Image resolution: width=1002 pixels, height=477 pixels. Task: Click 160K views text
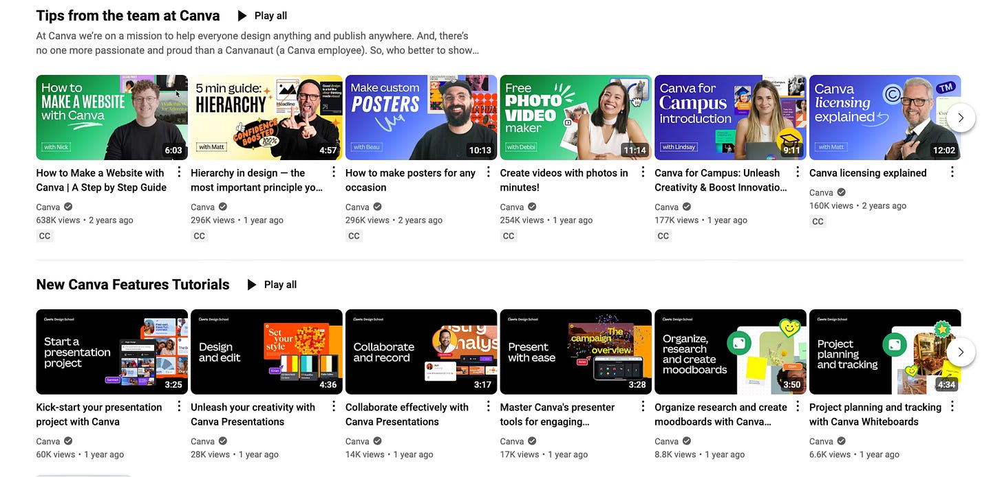pyautogui.click(x=832, y=206)
